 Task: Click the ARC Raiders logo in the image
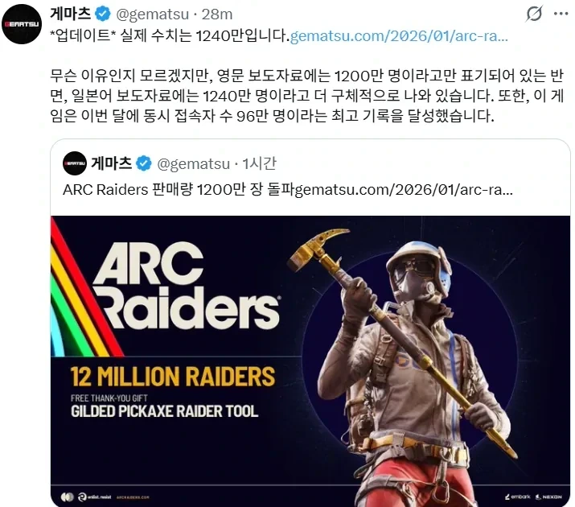pyautogui.click(x=187, y=284)
